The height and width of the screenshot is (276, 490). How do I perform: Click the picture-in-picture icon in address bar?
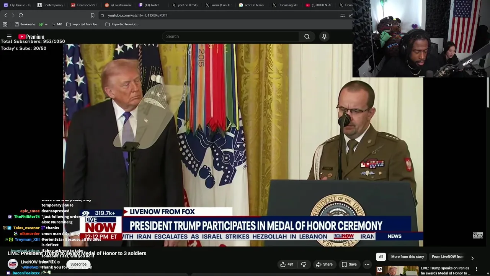[343, 15]
